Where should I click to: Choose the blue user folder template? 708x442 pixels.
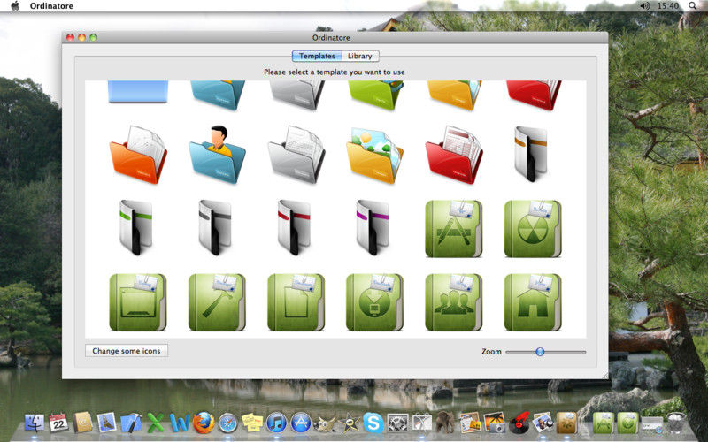(217, 155)
